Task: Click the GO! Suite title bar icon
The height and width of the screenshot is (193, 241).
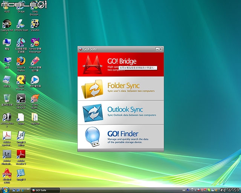Action: (x=81, y=49)
